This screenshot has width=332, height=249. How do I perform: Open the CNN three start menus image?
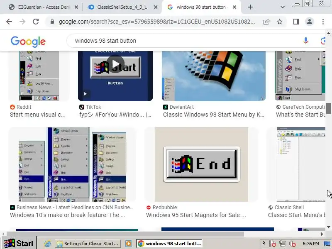click(72, 164)
